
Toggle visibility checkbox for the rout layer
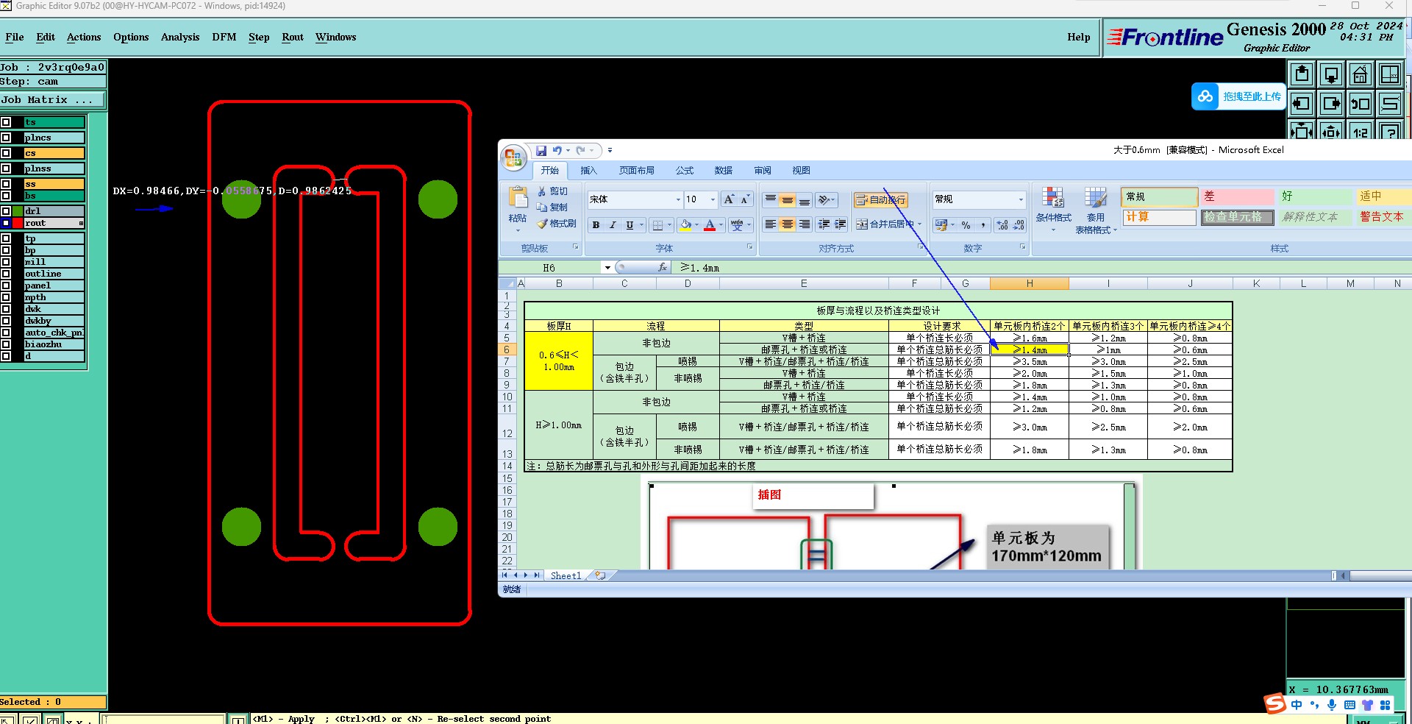[x=6, y=223]
